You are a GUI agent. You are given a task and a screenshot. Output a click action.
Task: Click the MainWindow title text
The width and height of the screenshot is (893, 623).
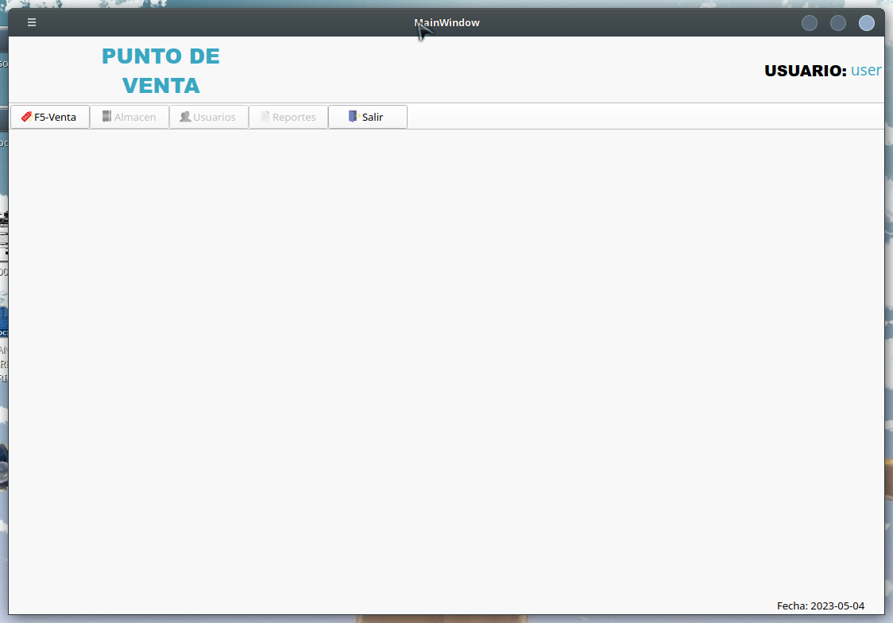click(446, 23)
